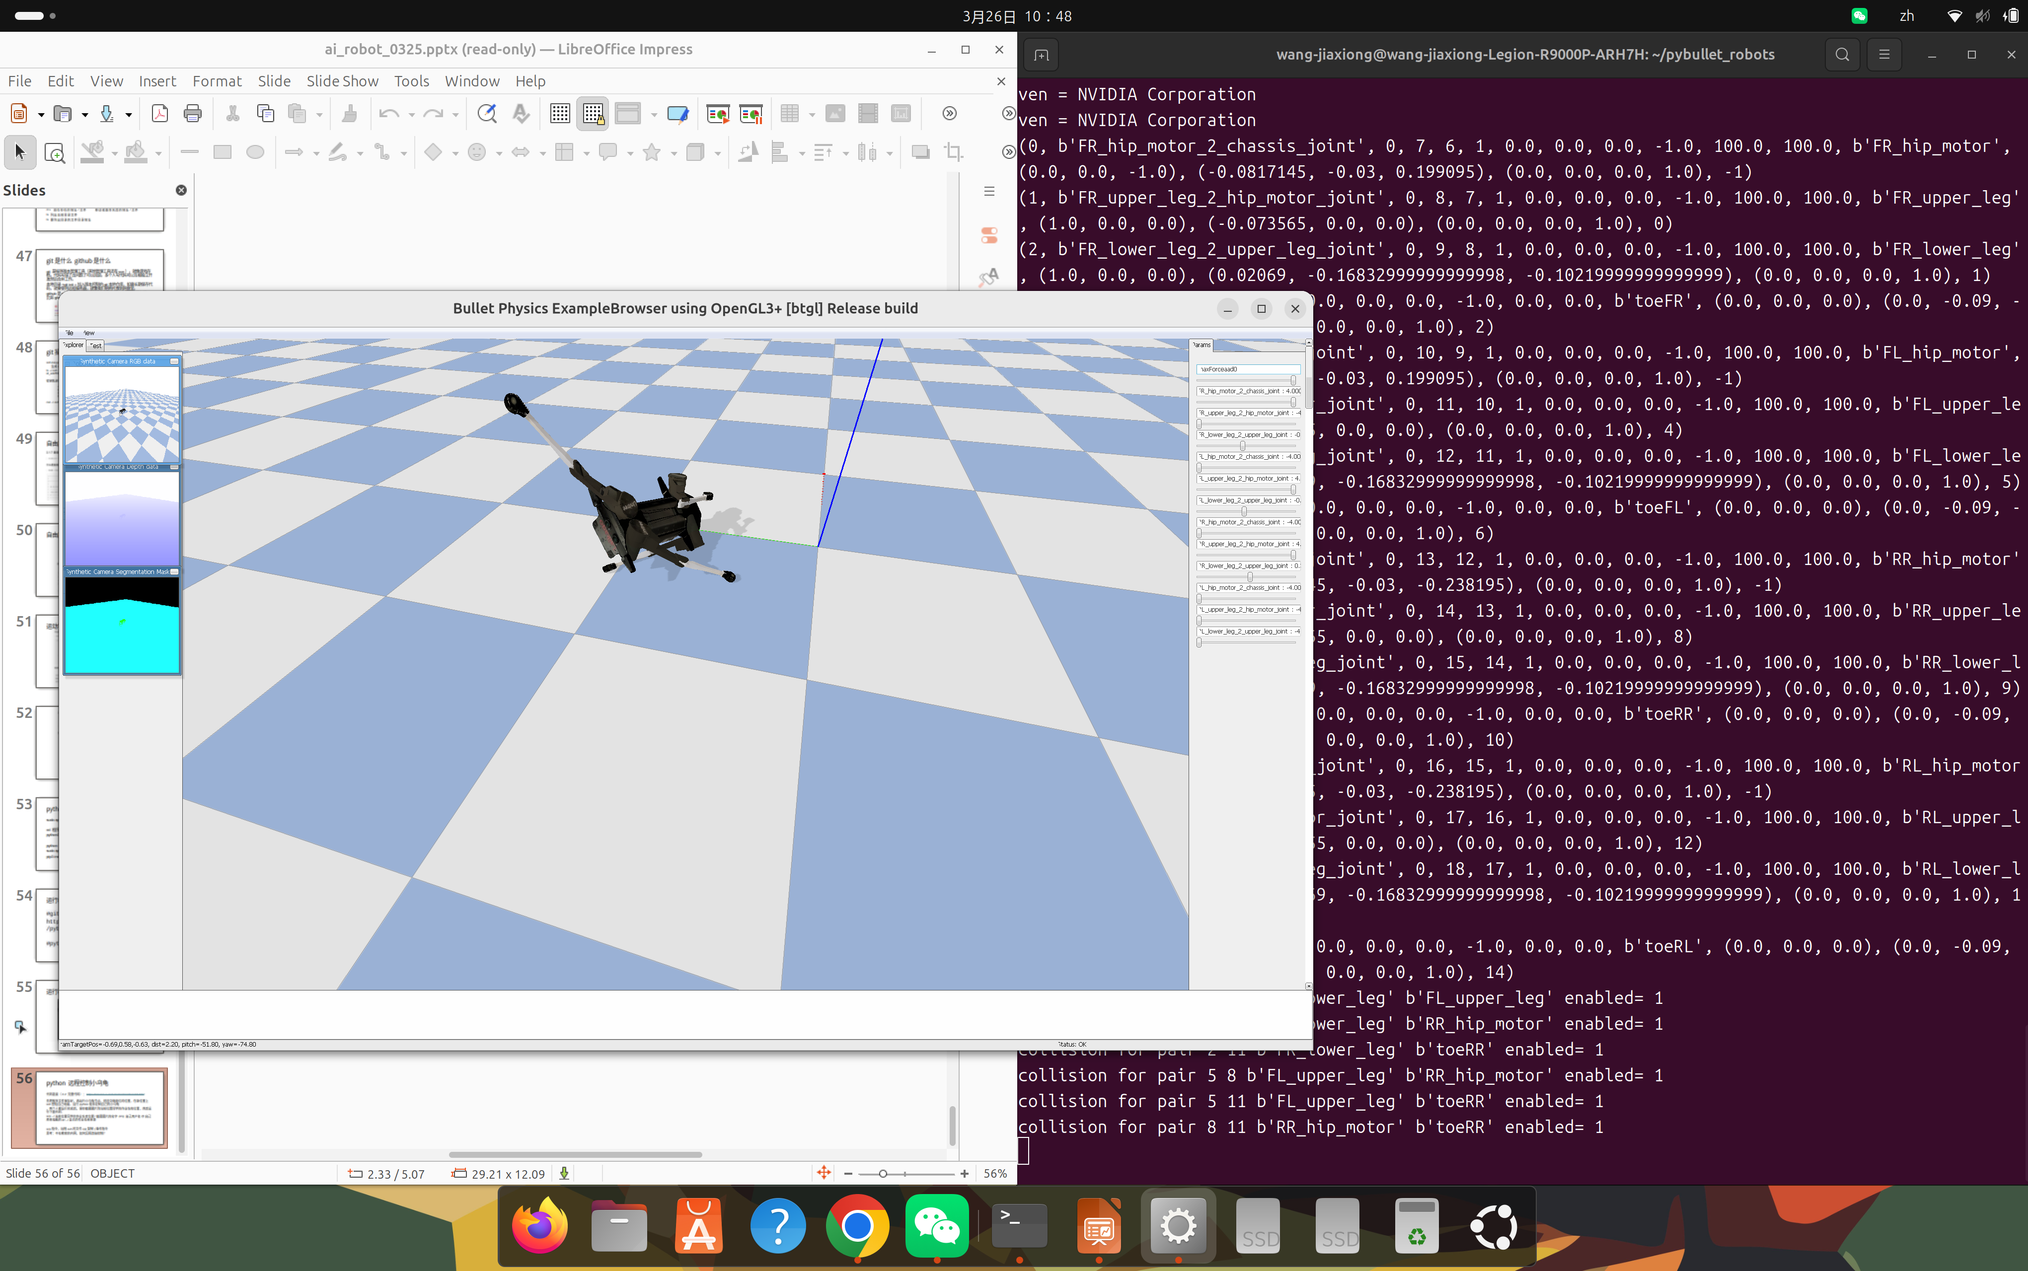Open Firefox from the dock
Image resolution: width=2028 pixels, height=1271 pixels.
point(539,1226)
